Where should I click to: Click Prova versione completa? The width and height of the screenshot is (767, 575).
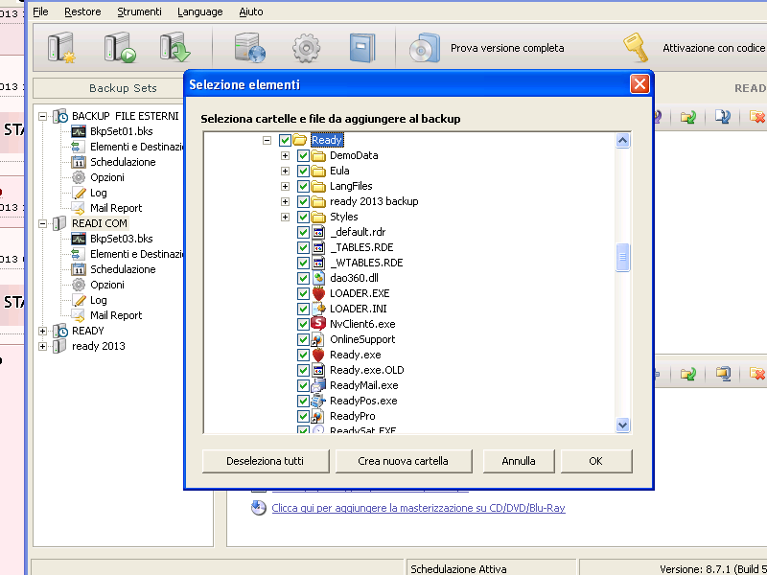pos(507,48)
